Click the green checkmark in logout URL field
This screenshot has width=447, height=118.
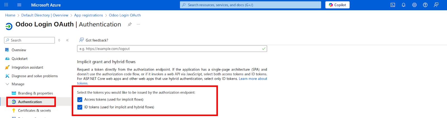coord(264,49)
